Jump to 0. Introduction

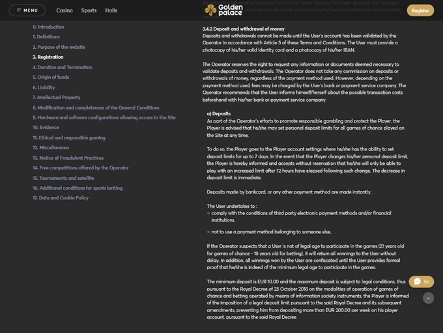[x=49, y=27]
